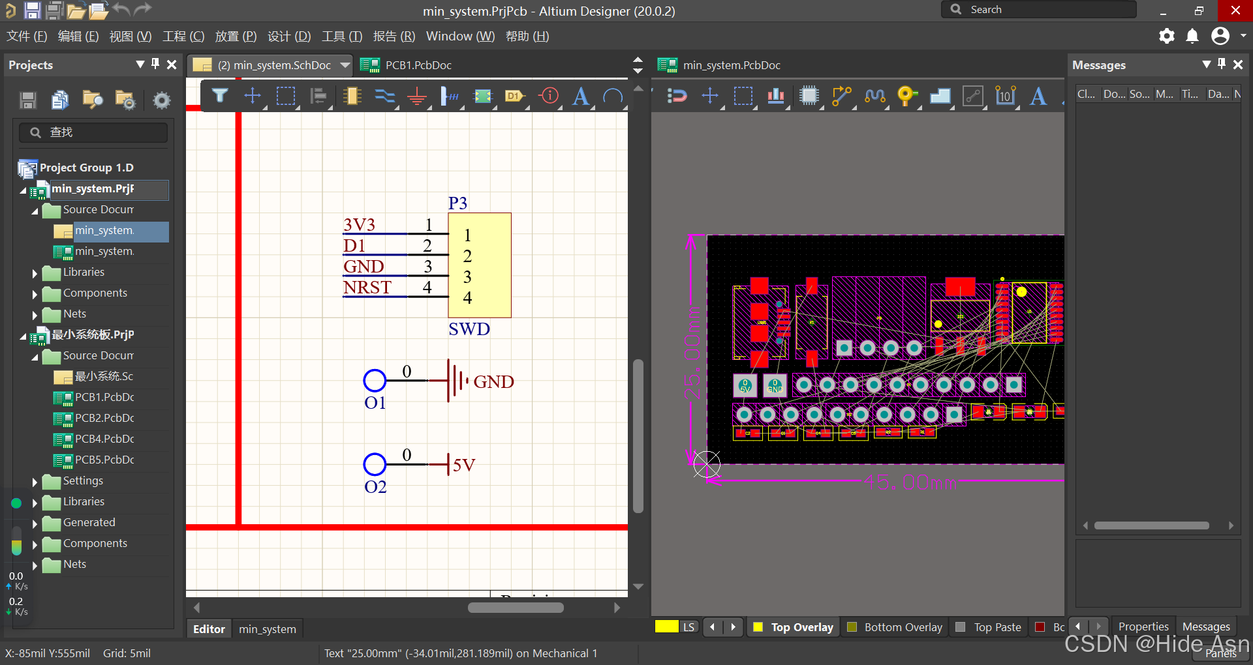Viewport: 1253px width, 665px height.
Task: Click the PCB place dimension tool
Action: (x=1006, y=96)
